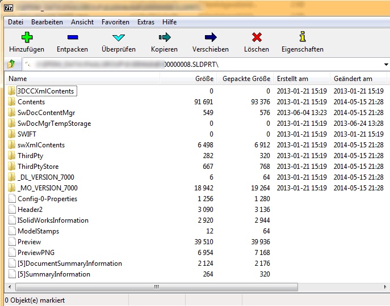
Task: Click folder icon of ThirdPtyStore
Action: (x=11, y=167)
